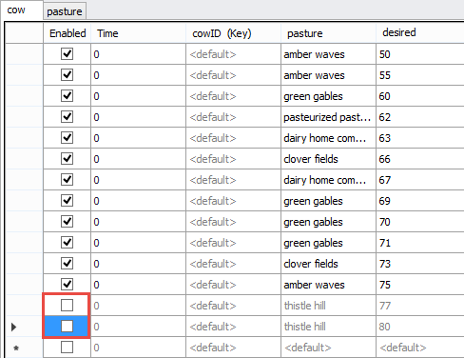Check Enabled box in the new blank row
Screen dimensions: 464x358
tap(67, 348)
